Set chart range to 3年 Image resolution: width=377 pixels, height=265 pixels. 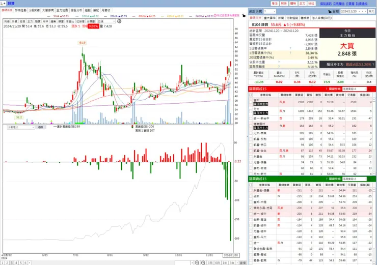pyautogui.click(x=232, y=263)
